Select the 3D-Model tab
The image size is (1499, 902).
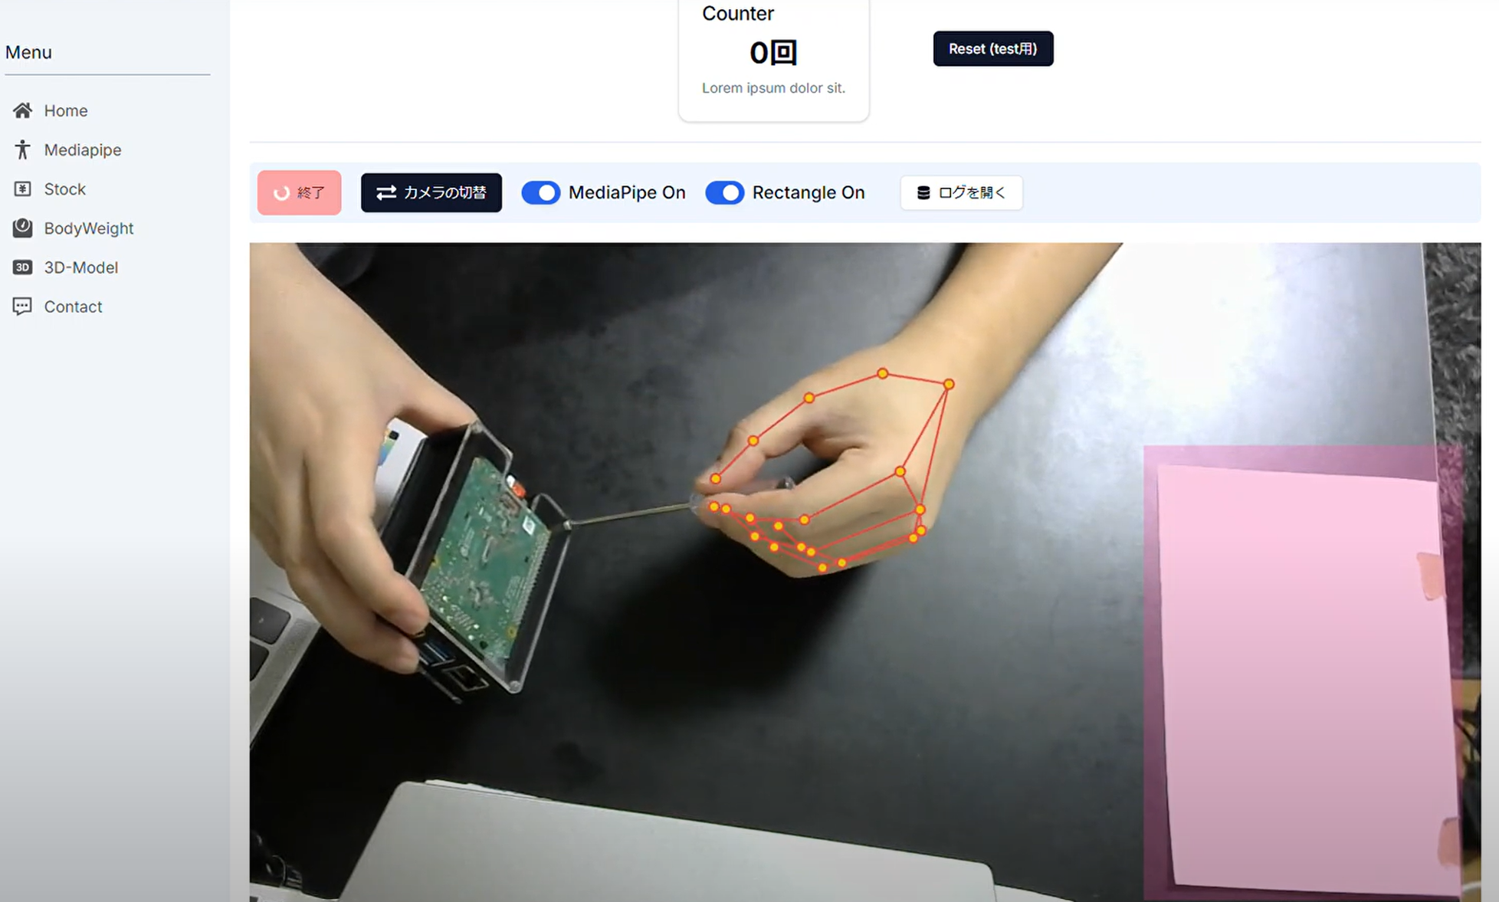[x=80, y=267]
